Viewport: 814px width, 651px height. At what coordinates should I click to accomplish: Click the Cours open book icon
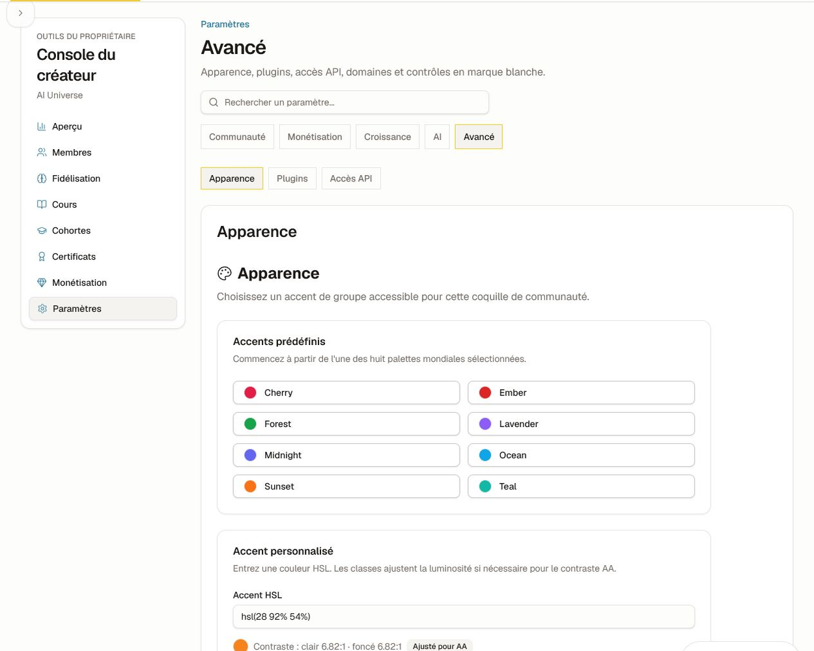pyautogui.click(x=42, y=204)
